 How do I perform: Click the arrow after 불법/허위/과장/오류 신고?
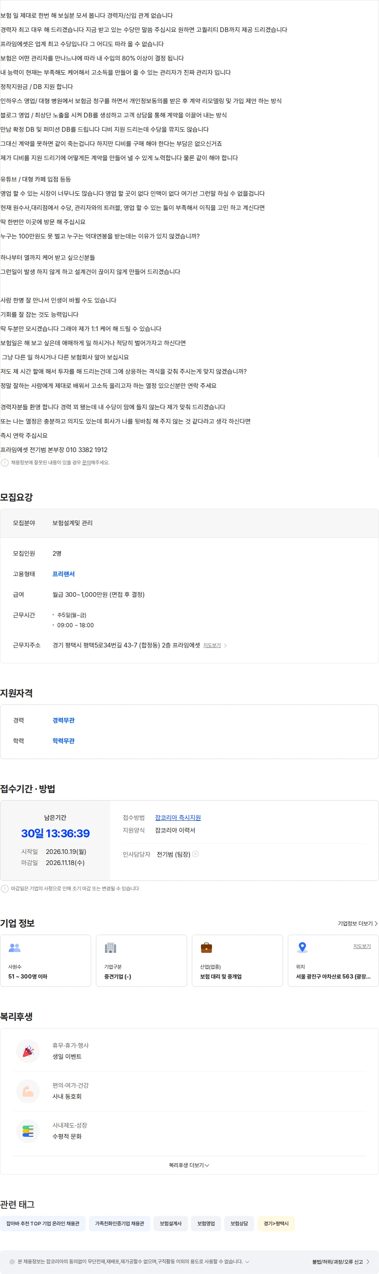368,1262
